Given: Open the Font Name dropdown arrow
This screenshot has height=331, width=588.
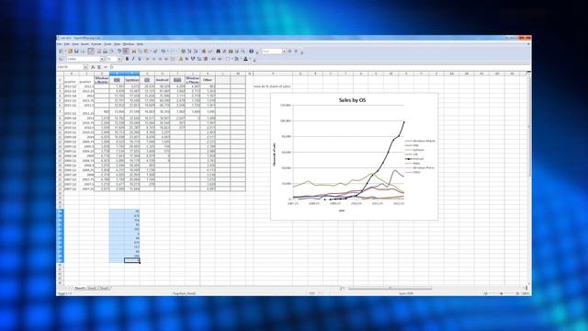Looking at the screenshot, I should 102,59.
